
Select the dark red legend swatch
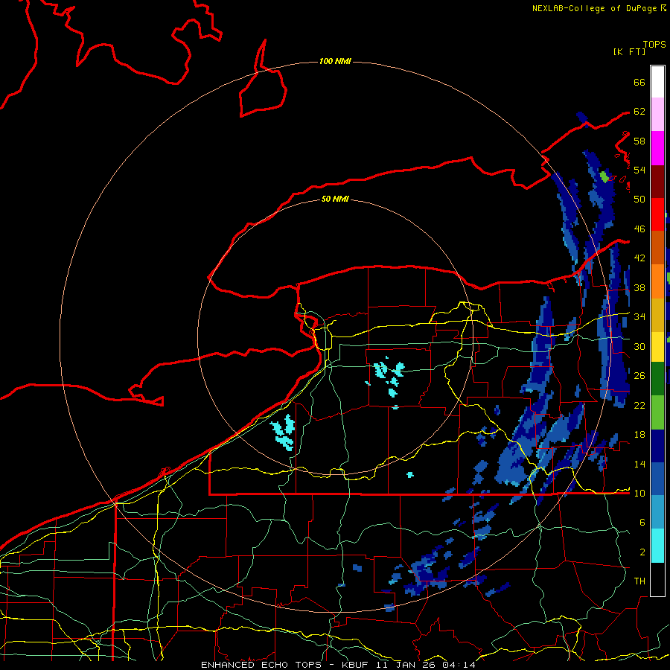tap(657, 181)
